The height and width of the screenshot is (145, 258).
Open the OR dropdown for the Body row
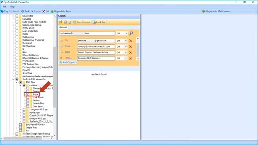coord(126,52)
